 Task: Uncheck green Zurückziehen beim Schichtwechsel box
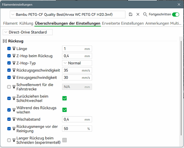pyautogui.click(x=65, y=98)
